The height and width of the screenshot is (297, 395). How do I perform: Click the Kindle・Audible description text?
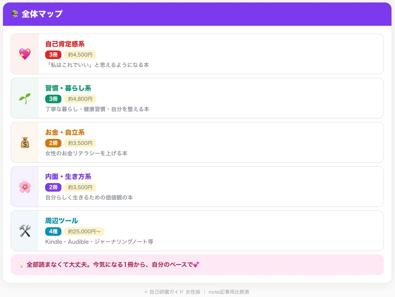(99, 242)
